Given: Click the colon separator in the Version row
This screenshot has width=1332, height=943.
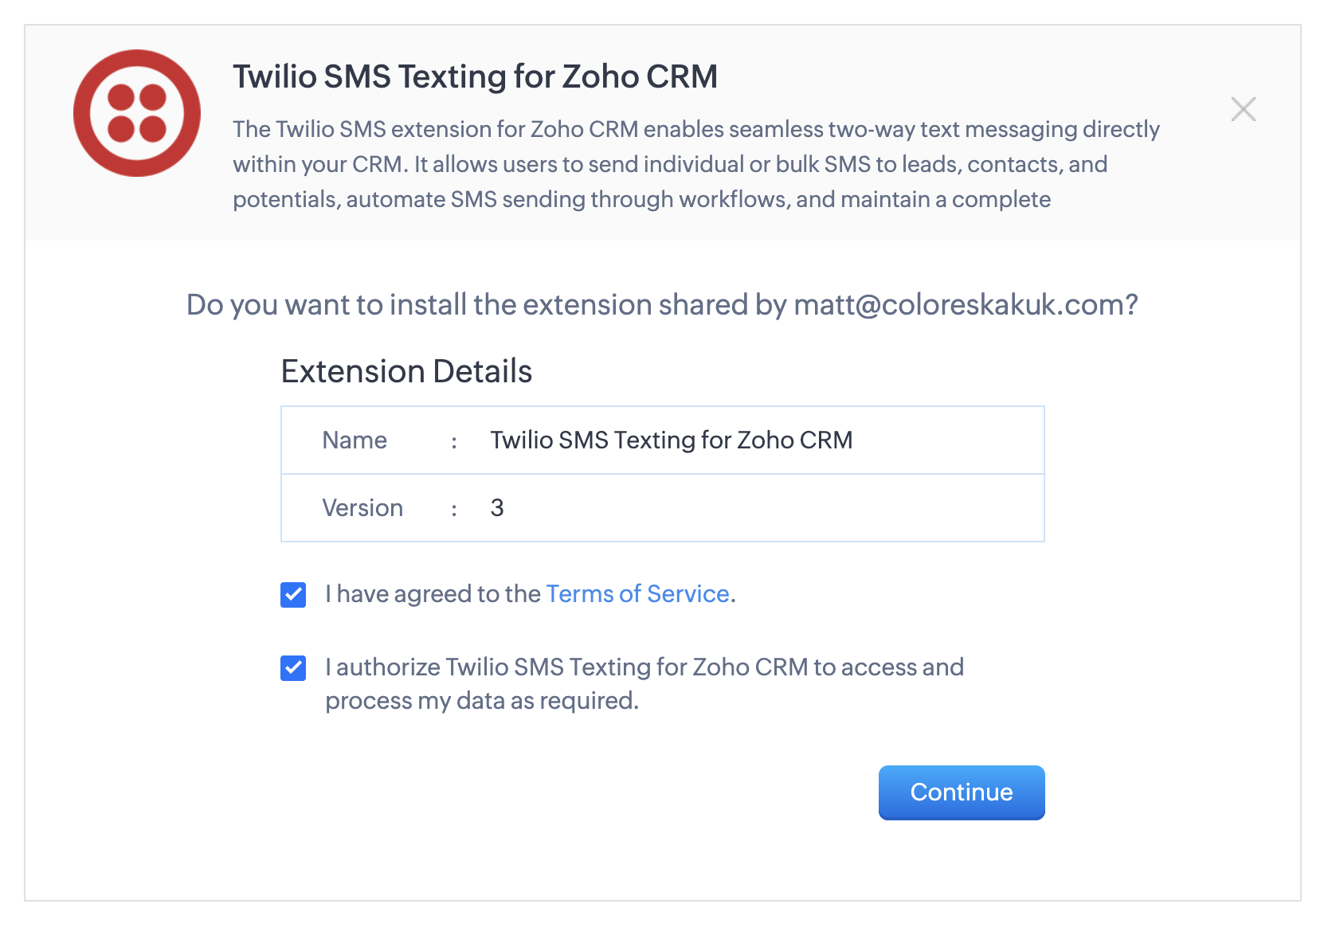Looking at the screenshot, I should [x=454, y=509].
